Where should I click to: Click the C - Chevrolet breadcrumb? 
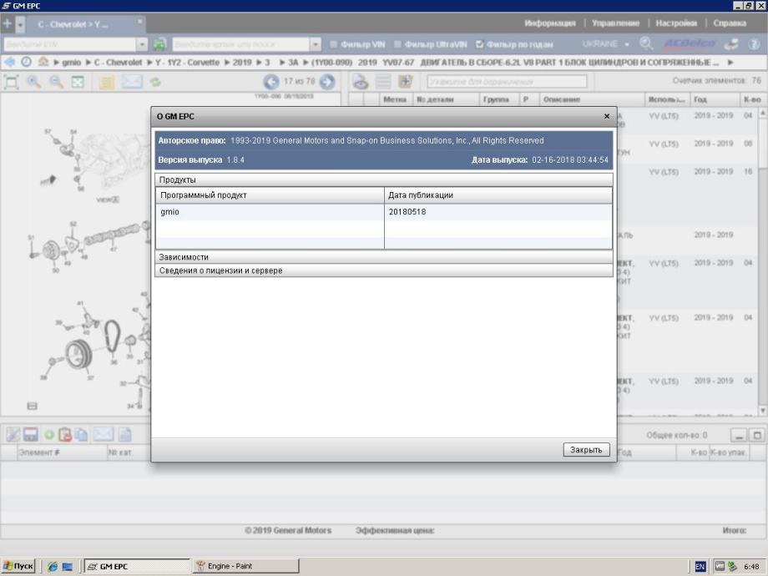[x=118, y=63]
